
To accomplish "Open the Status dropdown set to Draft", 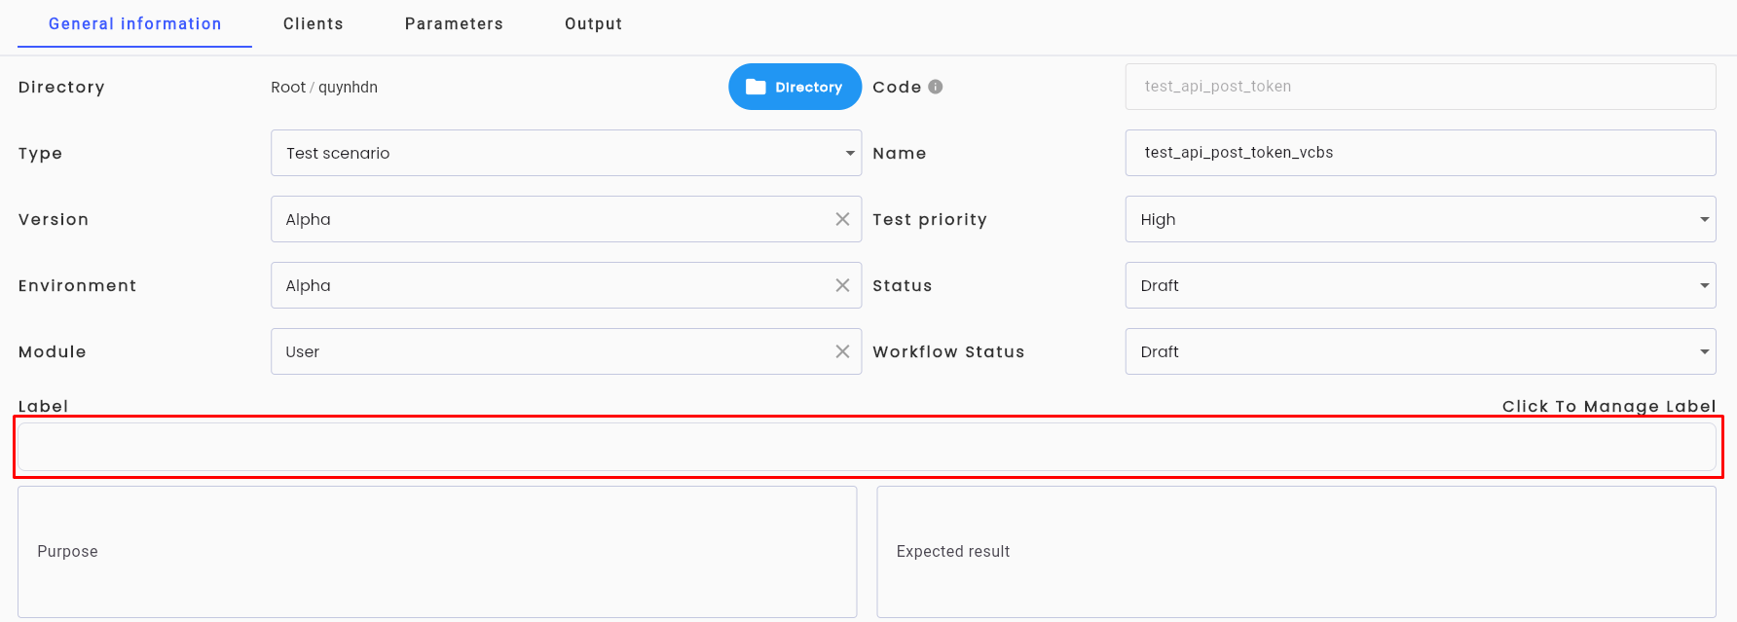I will pos(1421,285).
